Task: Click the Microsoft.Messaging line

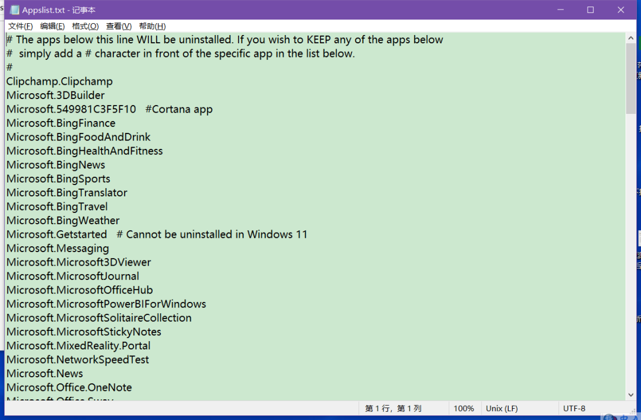Action: click(x=58, y=248)
